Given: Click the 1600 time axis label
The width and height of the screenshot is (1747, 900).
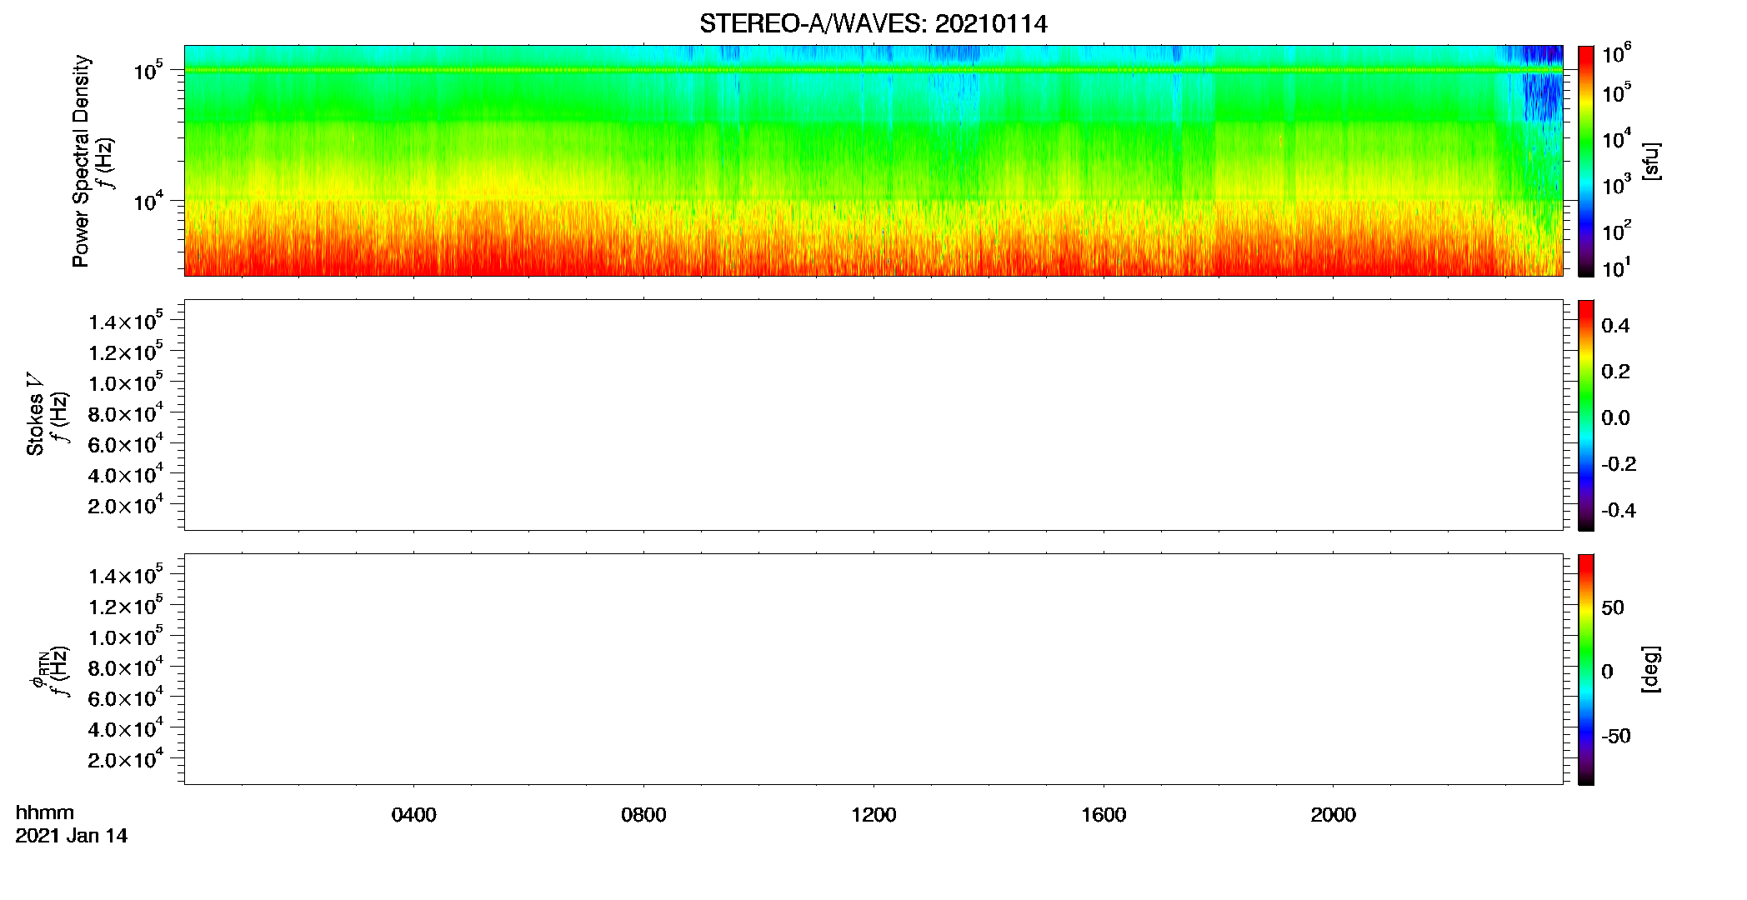Looking at the screenshot, I should (1104, 815).
